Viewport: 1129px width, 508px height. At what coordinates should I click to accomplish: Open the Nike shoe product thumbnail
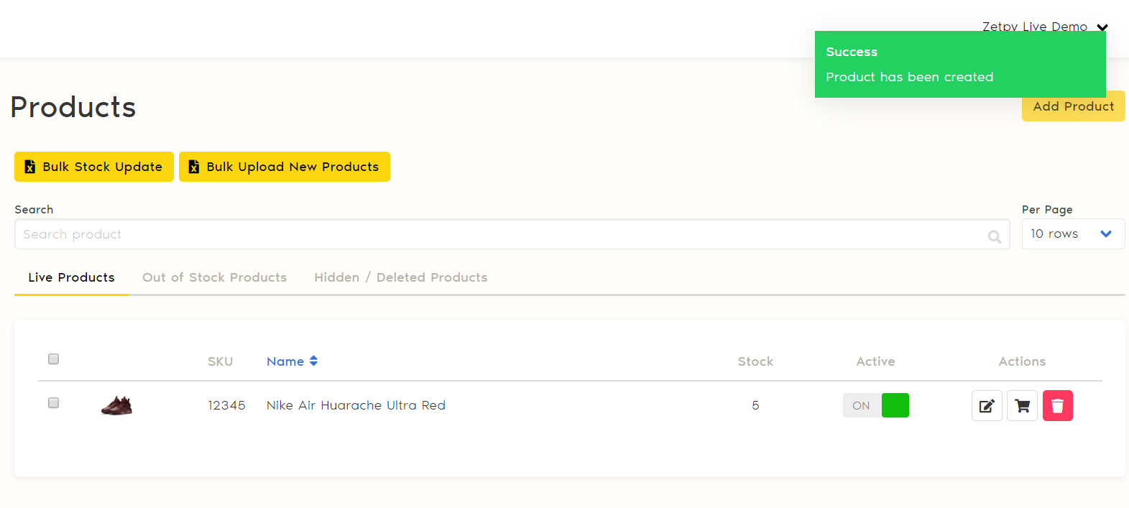(x=116, y=406)
